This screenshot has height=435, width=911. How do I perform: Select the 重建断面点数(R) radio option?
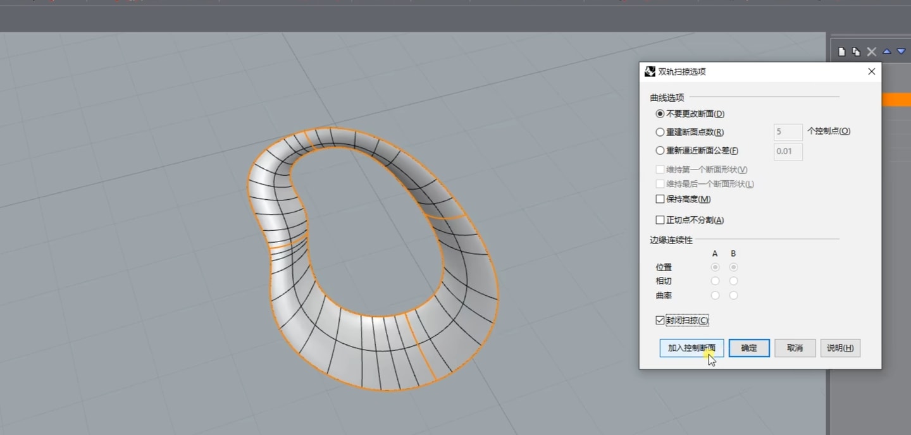660,132
